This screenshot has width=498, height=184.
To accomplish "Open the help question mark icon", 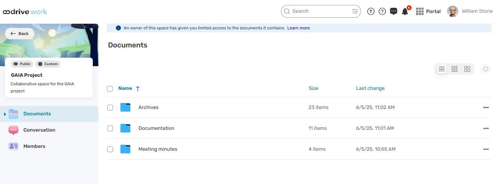I will (x=382, y=11).
